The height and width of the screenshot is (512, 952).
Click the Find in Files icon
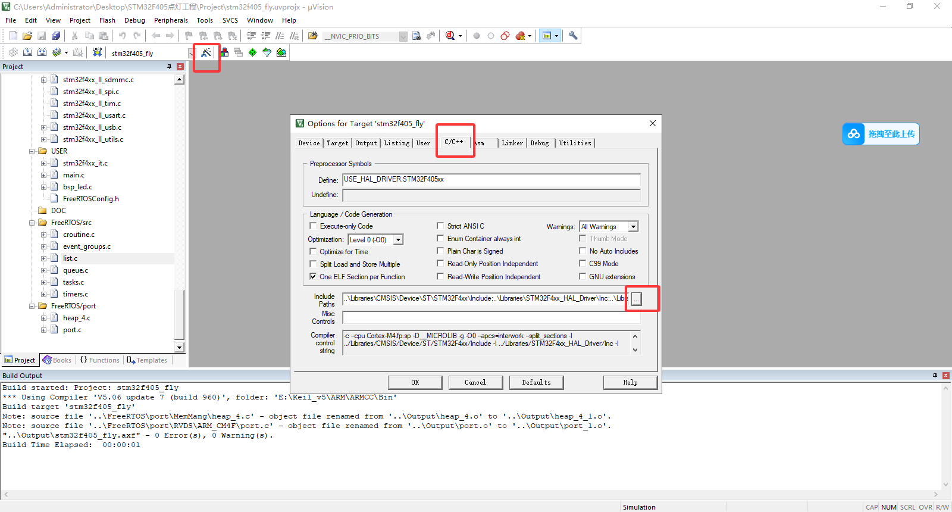312,36
